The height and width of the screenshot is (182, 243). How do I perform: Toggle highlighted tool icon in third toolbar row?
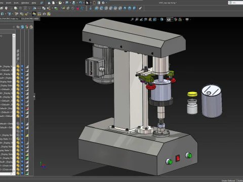(34, 14)
